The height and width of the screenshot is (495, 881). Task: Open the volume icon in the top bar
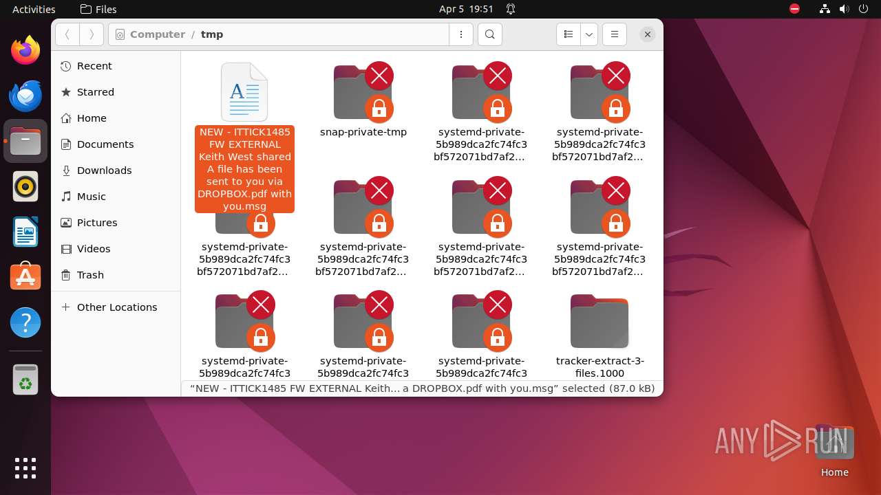(843, 9)
